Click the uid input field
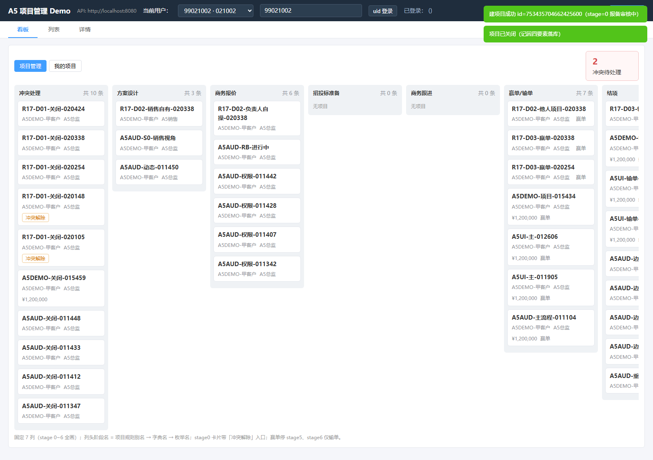653x460 pixels. tap(311, 11)
